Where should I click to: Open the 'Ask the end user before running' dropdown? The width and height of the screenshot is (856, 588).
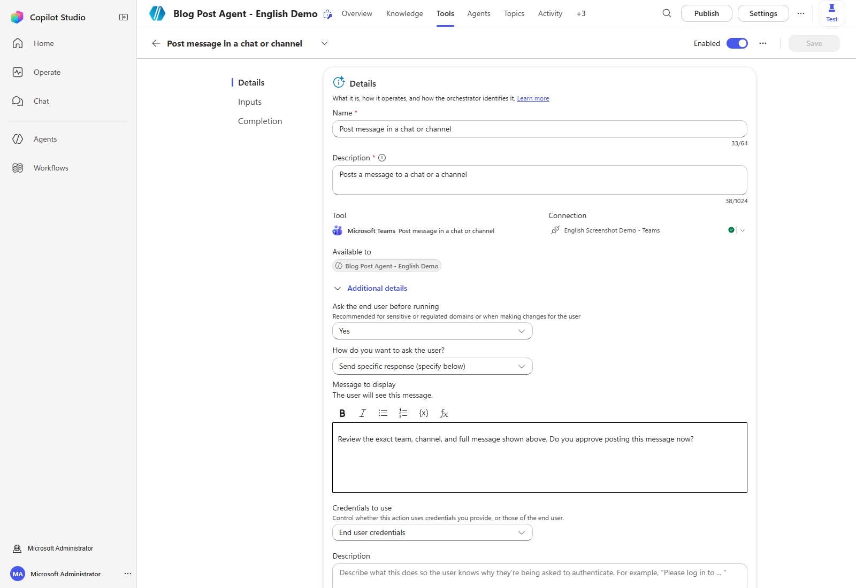(x=432, y=331)
